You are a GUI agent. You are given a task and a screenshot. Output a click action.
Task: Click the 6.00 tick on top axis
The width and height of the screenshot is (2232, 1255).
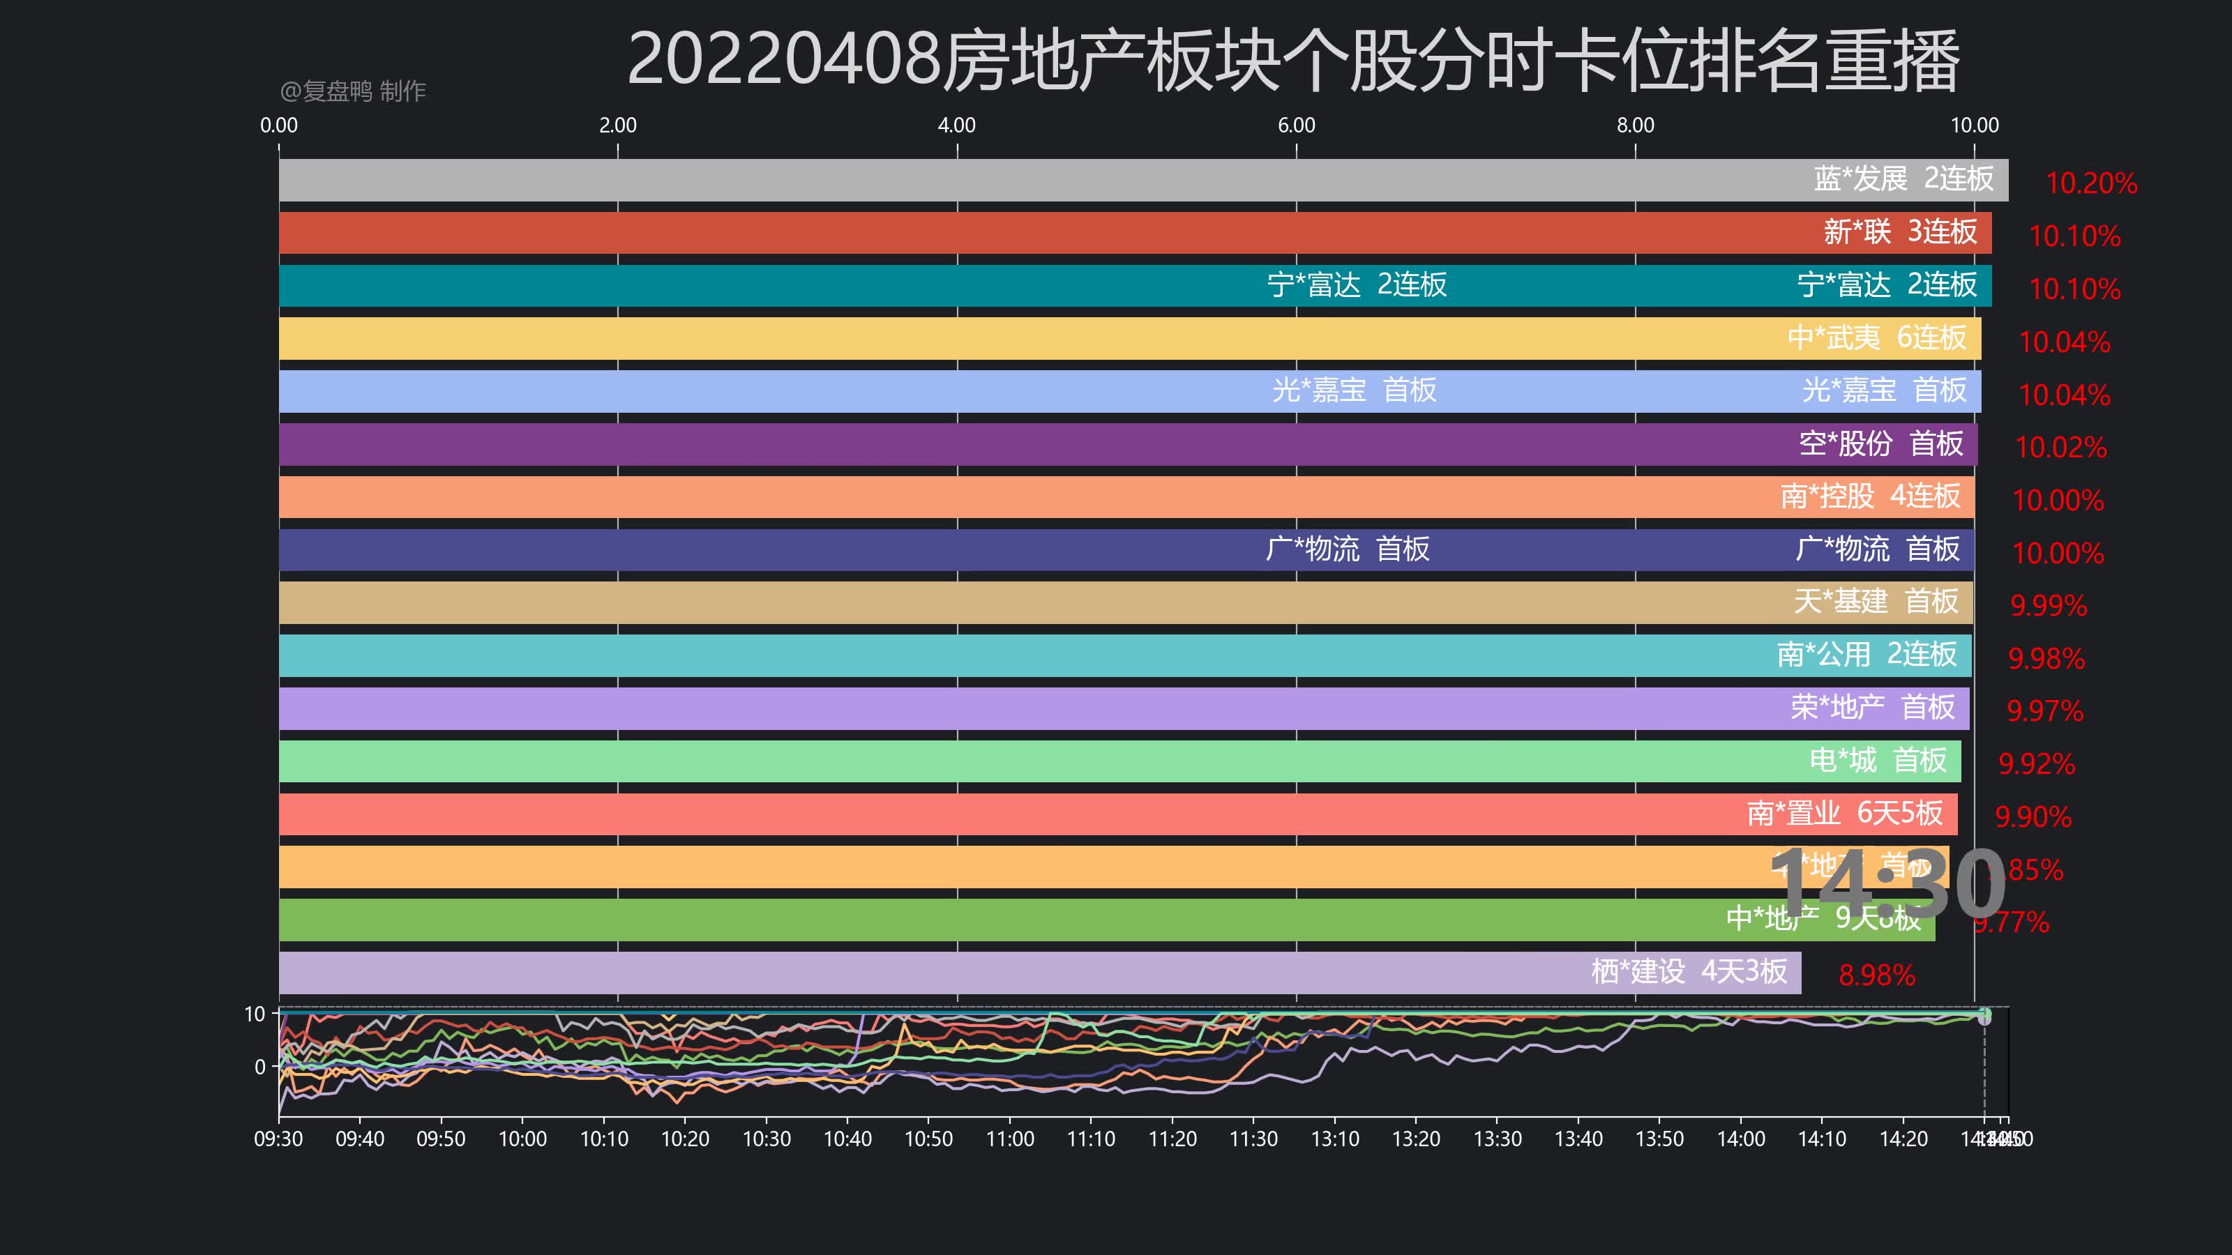pos(1296,125)
